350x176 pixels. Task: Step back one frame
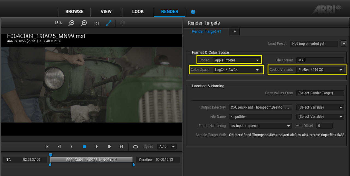(59, 147)
